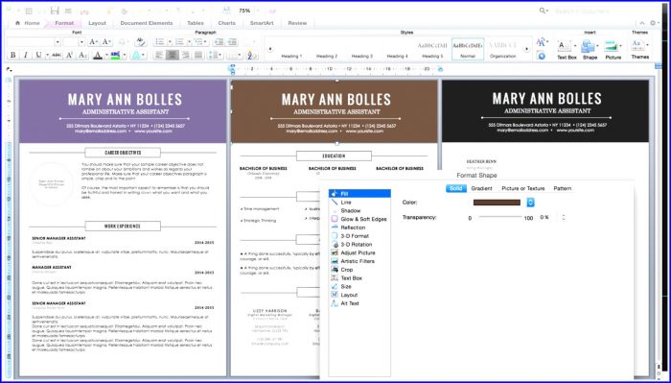671x383 pixels.
Task: Click the transparency percentage stepper
Action: point(564,218)
